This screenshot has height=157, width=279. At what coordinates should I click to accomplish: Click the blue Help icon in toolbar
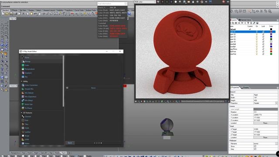[x=129, y=14]
